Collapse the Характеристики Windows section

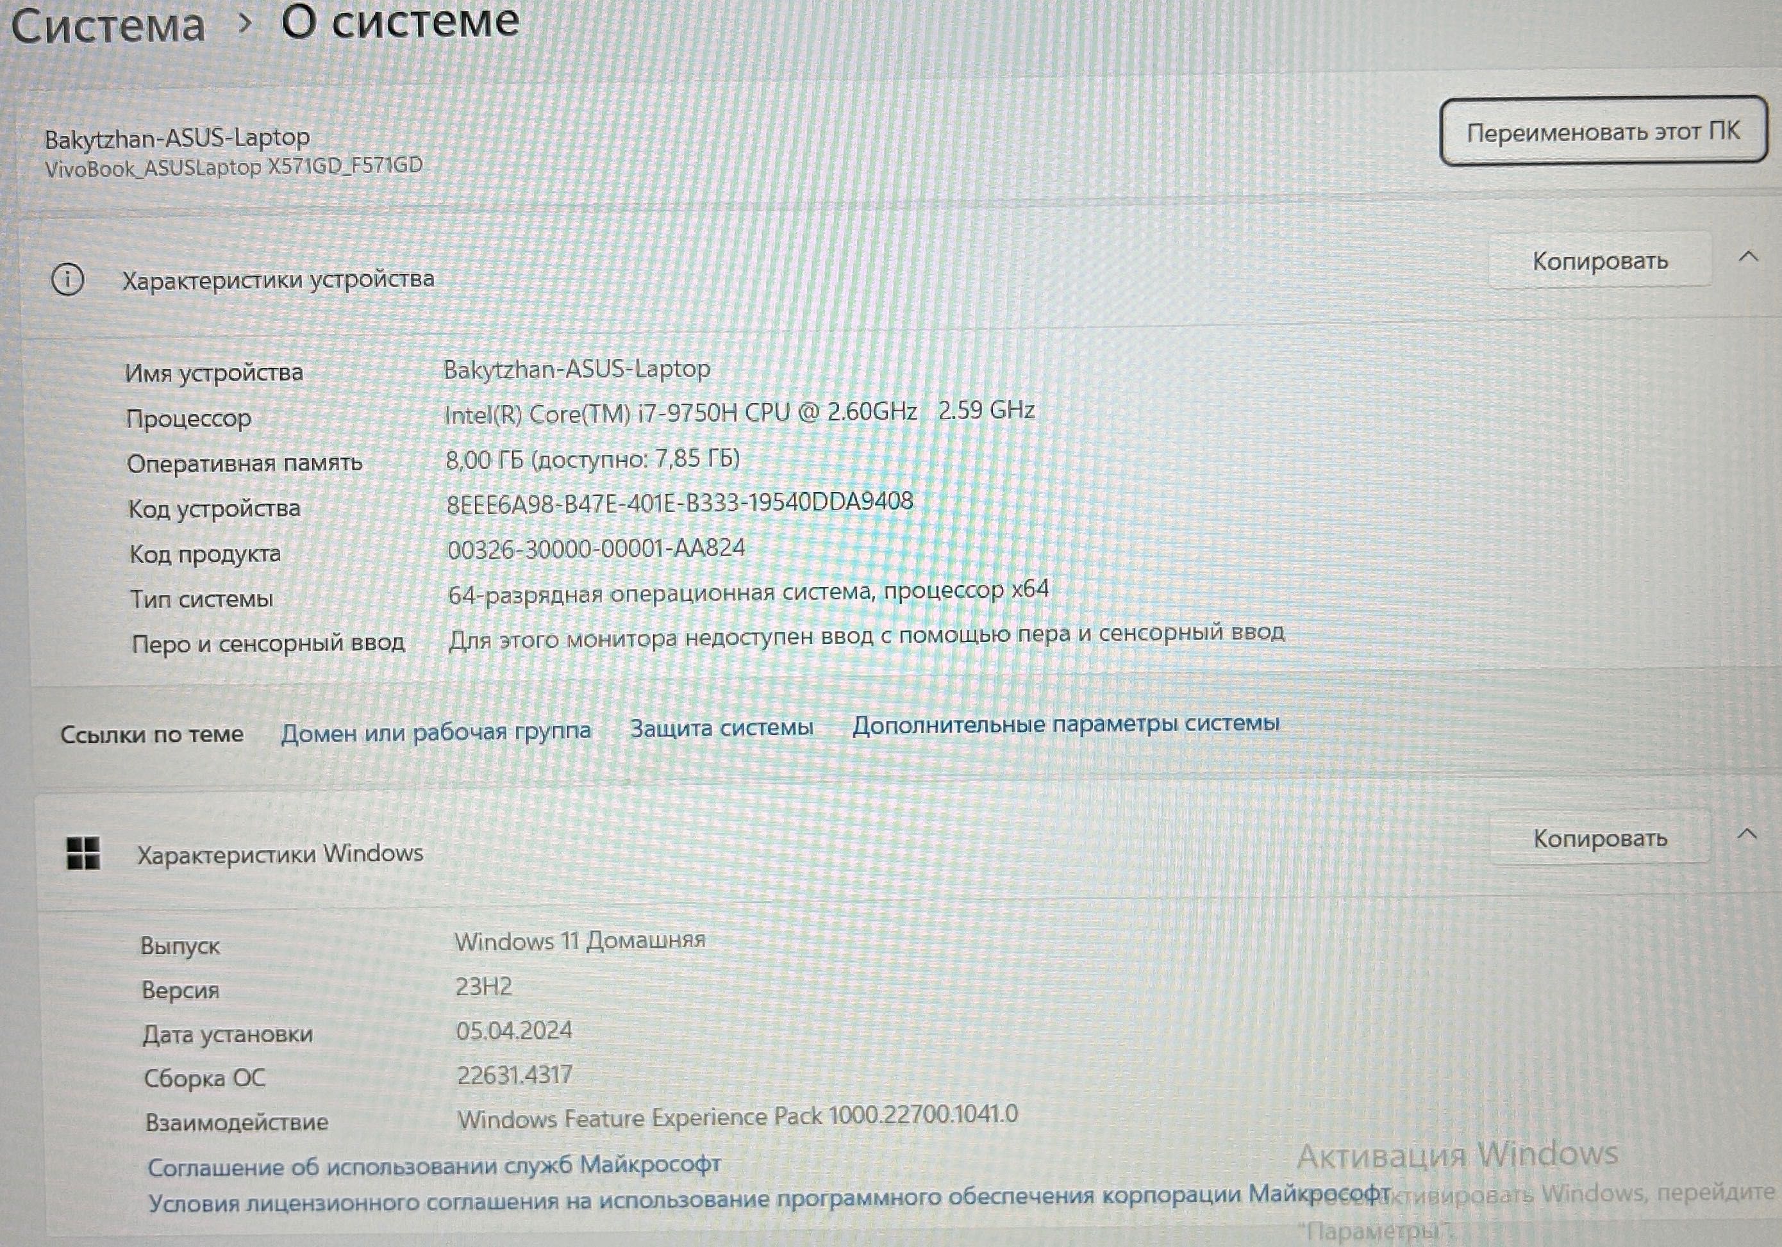click(1746, 835)
